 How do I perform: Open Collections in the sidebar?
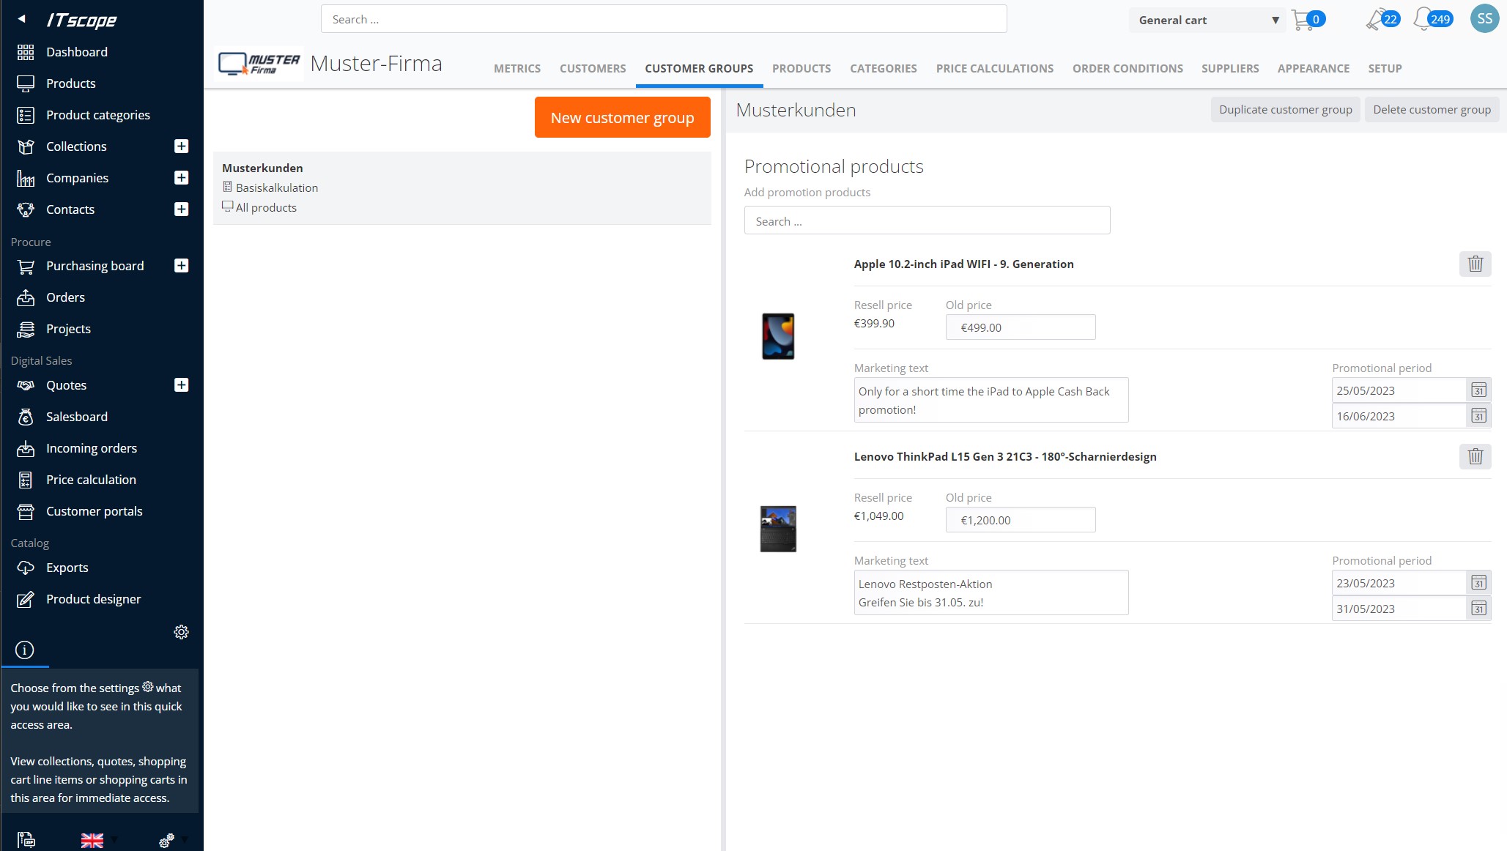(x=76, y=146)
